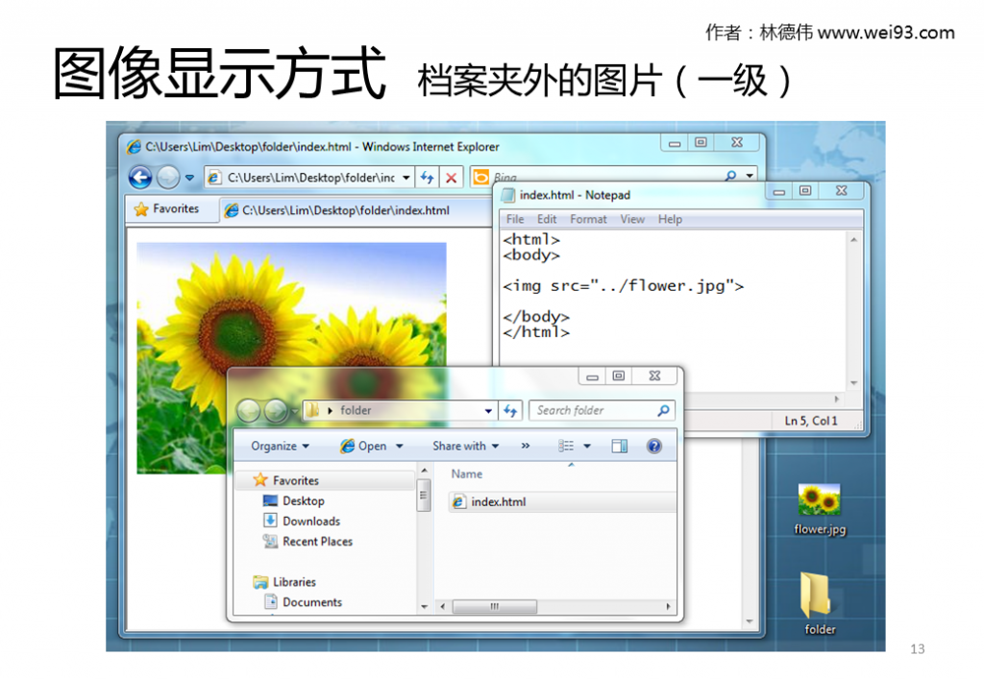Image resolution: width=984 pixels, height=680 pixels.
Task: Select Desktop in the Explorer navigation pane
Action: pyautogui.click(x=303, y=500)
